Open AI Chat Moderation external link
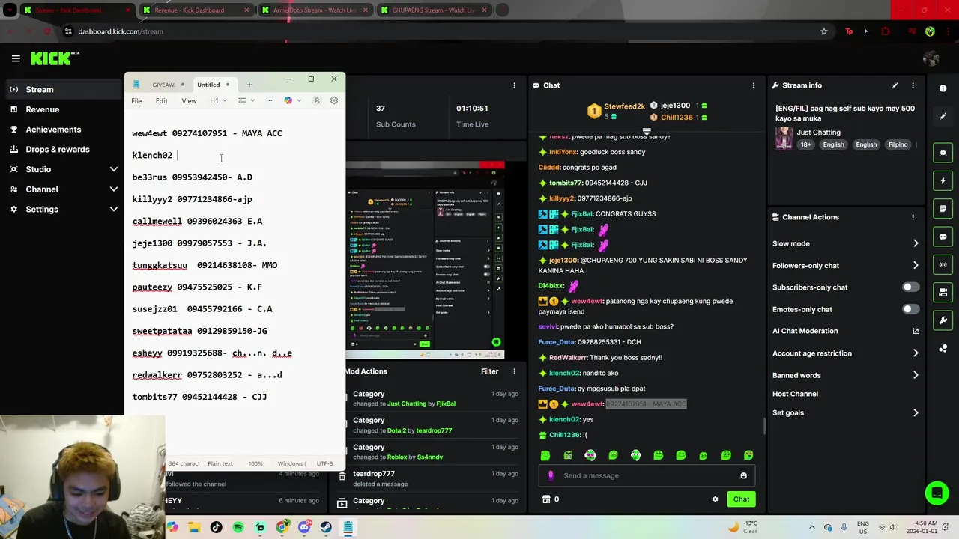 (916, 331)
